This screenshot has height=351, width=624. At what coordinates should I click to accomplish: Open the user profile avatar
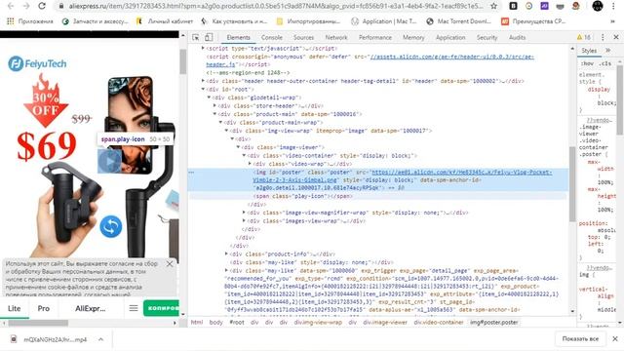pos(598,6)
